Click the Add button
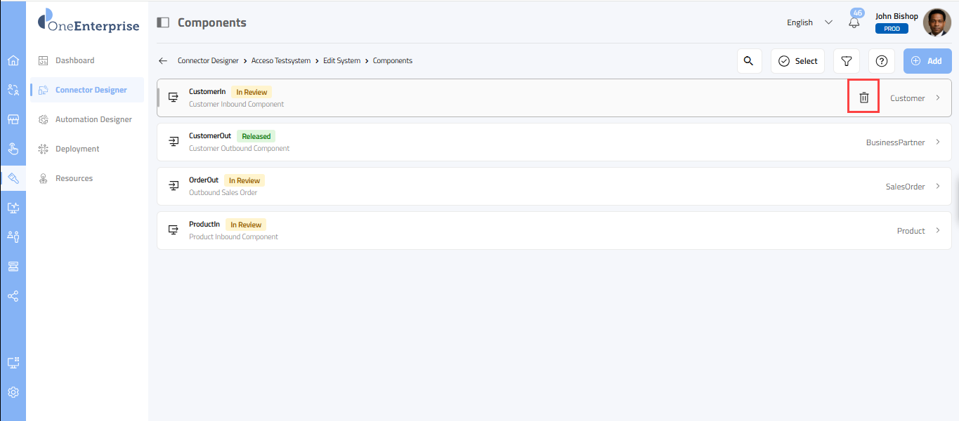The width and height of the screenshot is (959, 421). click(x=927, y=61)
